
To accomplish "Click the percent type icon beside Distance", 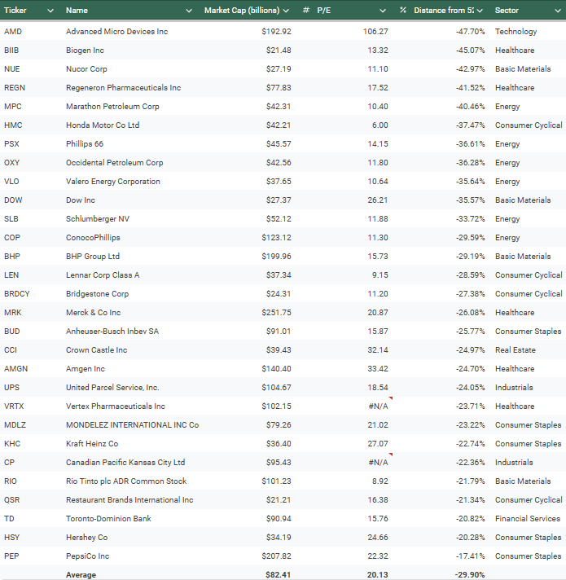I will tap(403, 11).
